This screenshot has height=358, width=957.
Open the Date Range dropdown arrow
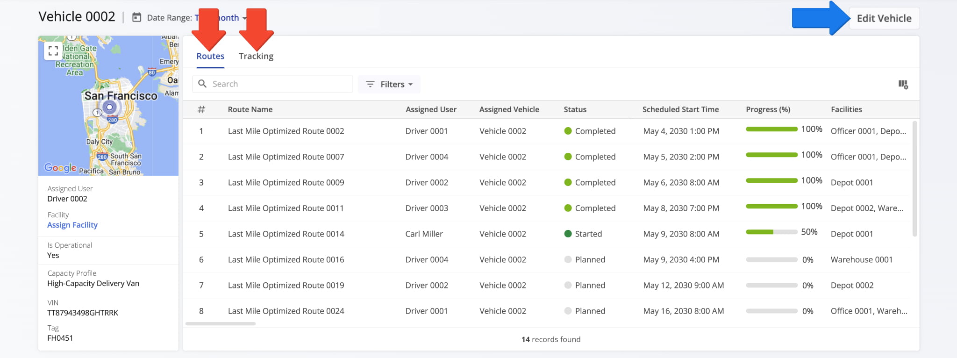coord(244,18)
